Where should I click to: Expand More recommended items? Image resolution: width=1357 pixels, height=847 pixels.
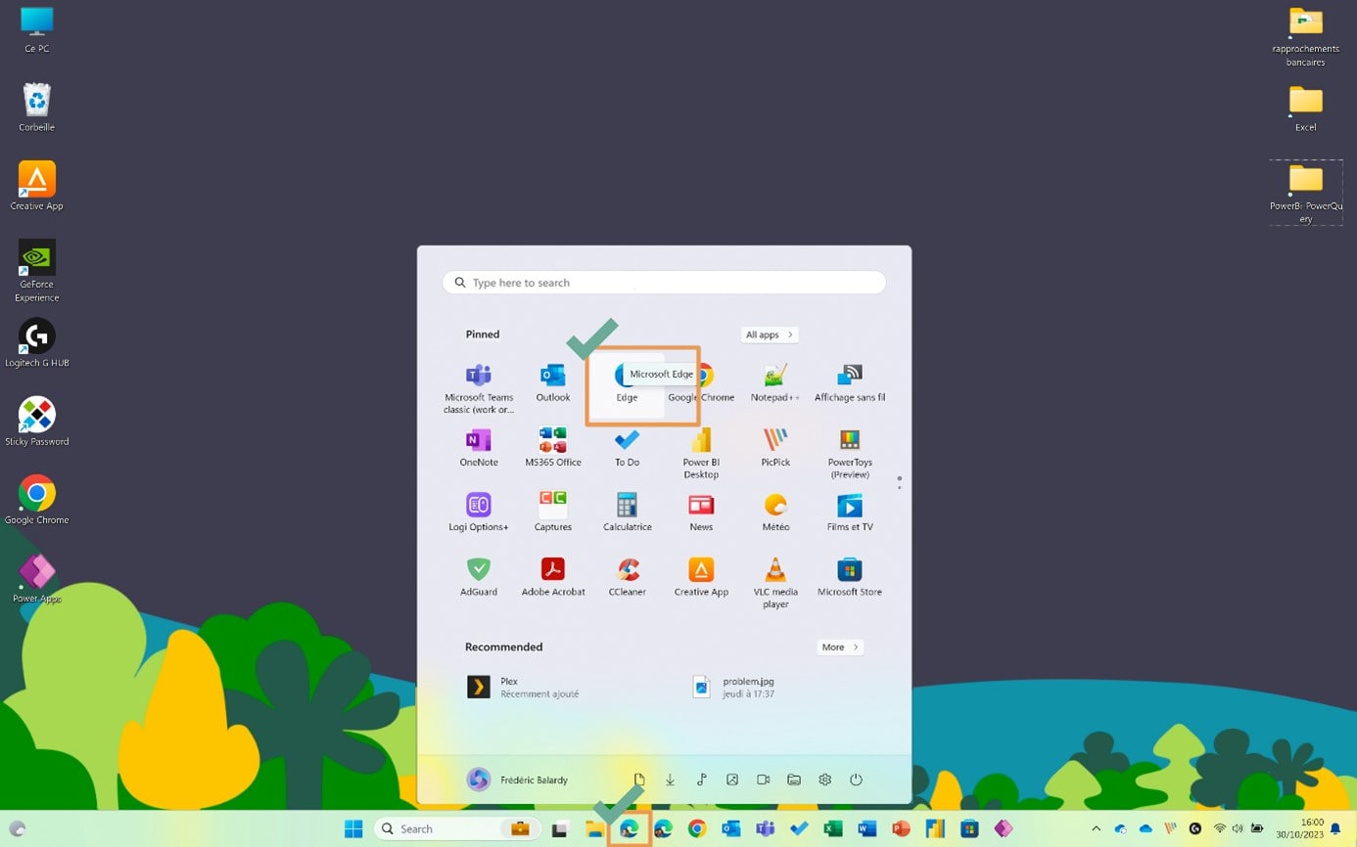tap(840, 647)
